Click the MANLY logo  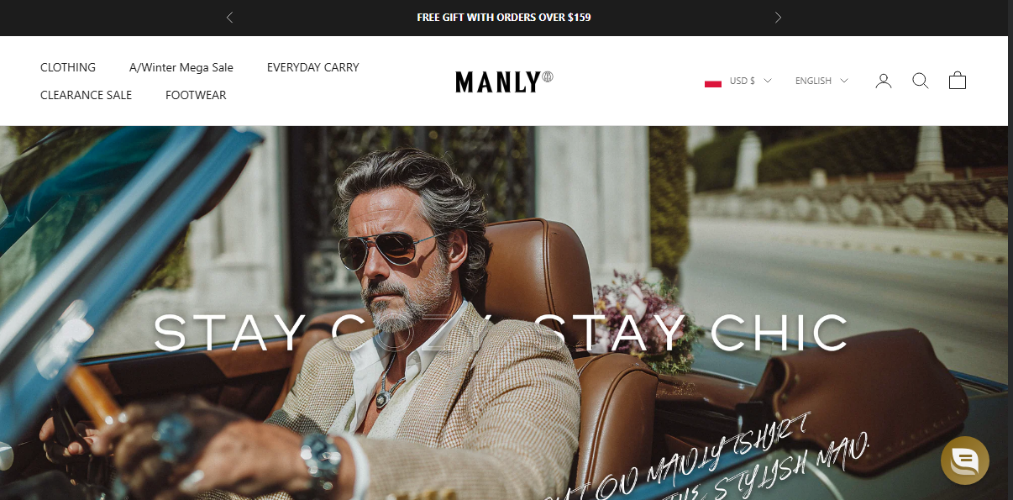[x=504, y=82]
